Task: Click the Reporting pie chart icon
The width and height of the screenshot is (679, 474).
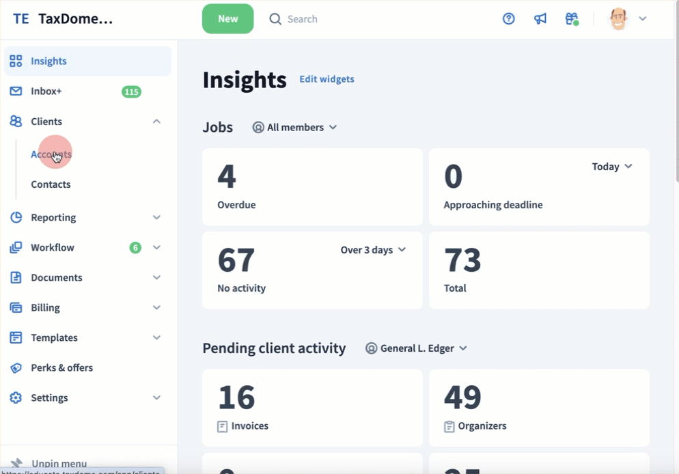Action: [x=16, y=217]
